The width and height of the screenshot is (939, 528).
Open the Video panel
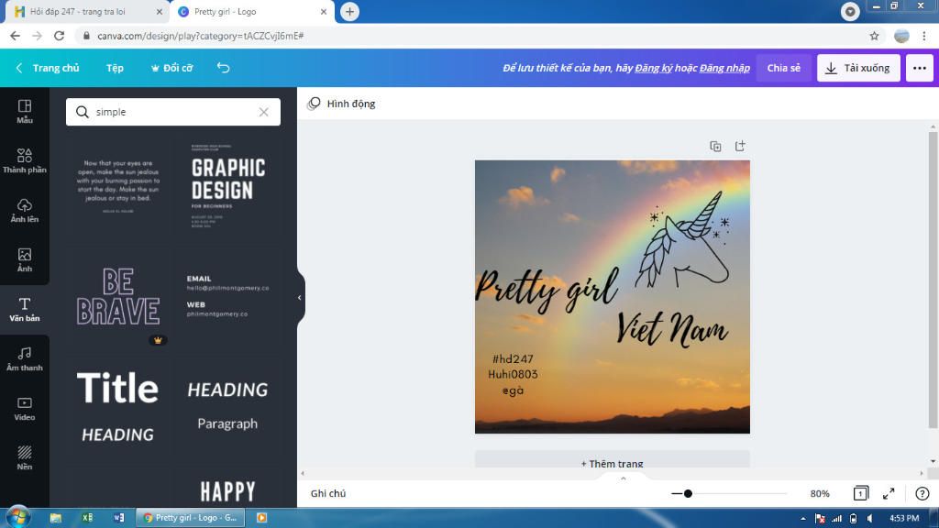pyautogui.click(x=25, y=409)
